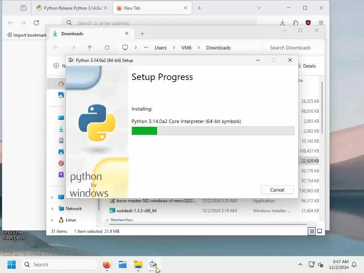Select the rustdesk-1.3.3-x86_64 file
This screenshot has width=364, height=273.
tap(136, 211)
